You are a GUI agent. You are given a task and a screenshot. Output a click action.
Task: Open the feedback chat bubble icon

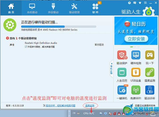click(135, 3)
